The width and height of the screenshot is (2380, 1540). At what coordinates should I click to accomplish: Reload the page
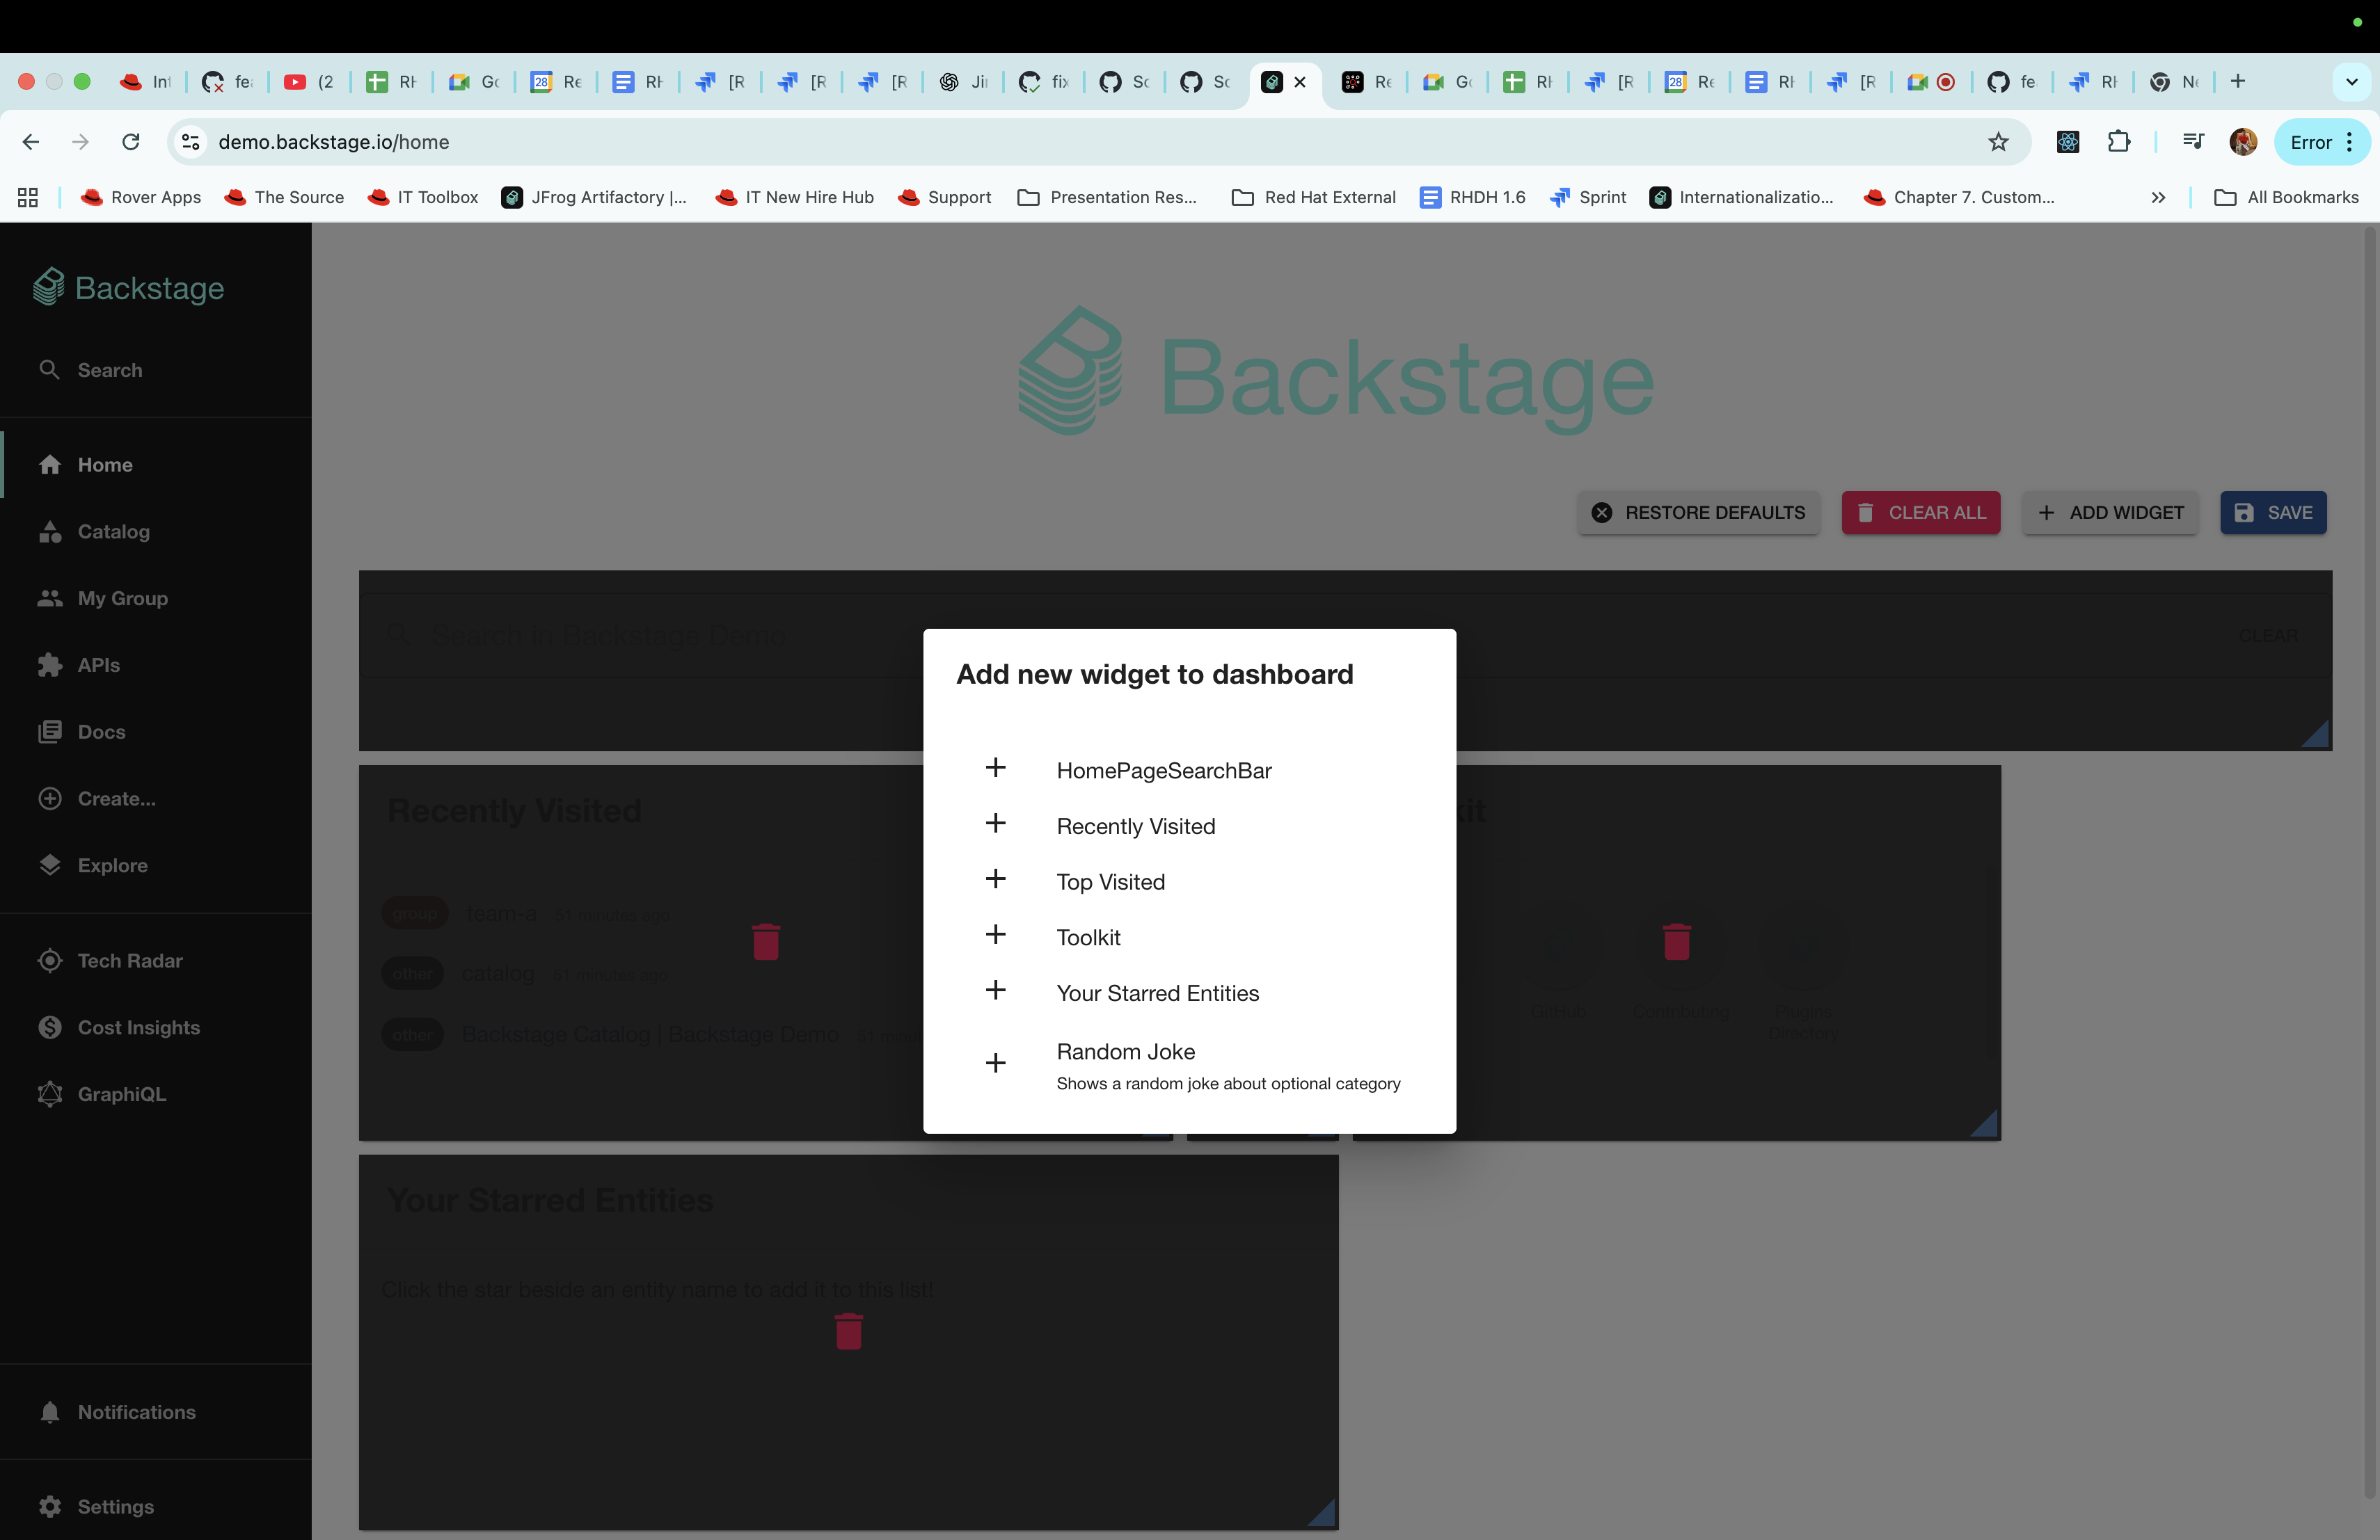[x=131, y=142]
